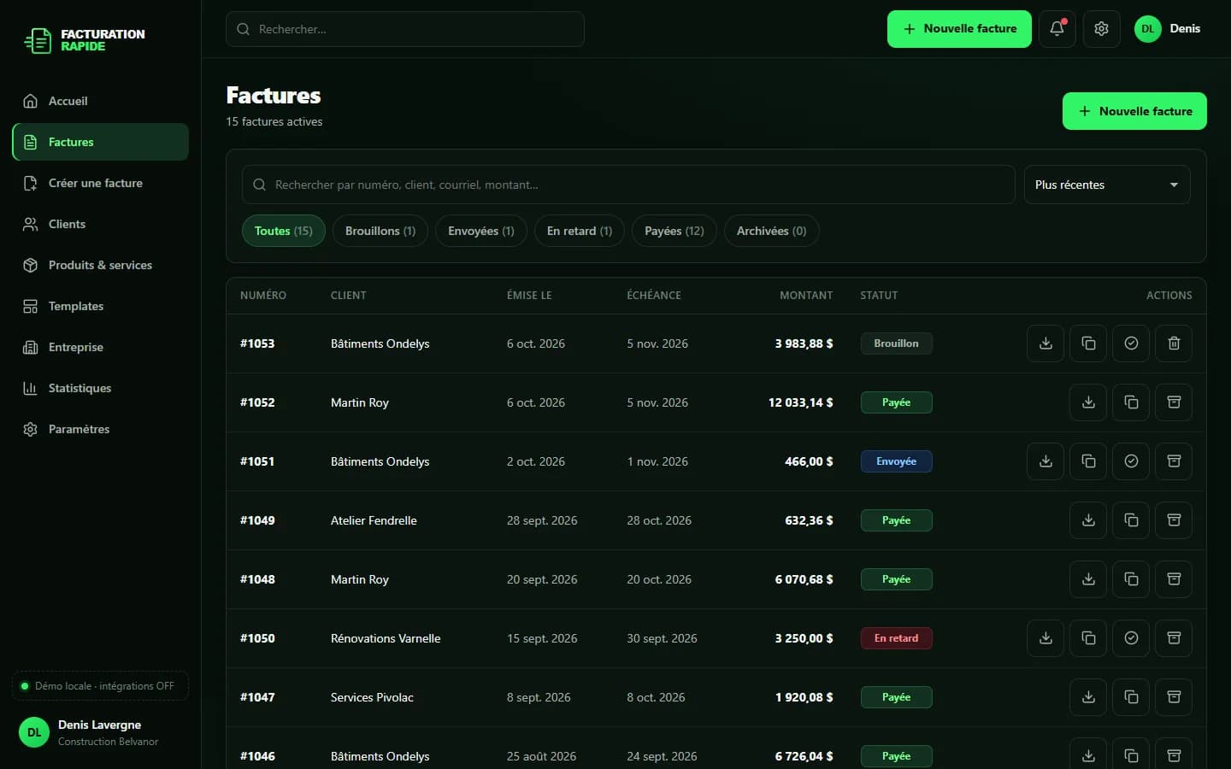
Task: Go to Accueil in sidebar
Action: 101,101
